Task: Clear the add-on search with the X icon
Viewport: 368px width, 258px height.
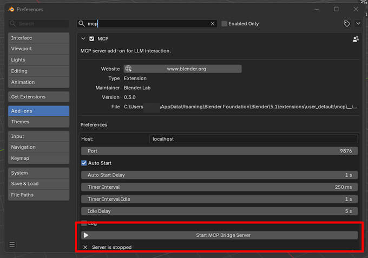Action: click(x=213, y=24)
